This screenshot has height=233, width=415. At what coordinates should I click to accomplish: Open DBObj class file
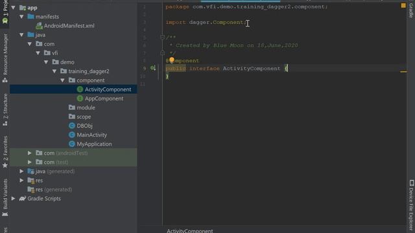pos(84,126)
